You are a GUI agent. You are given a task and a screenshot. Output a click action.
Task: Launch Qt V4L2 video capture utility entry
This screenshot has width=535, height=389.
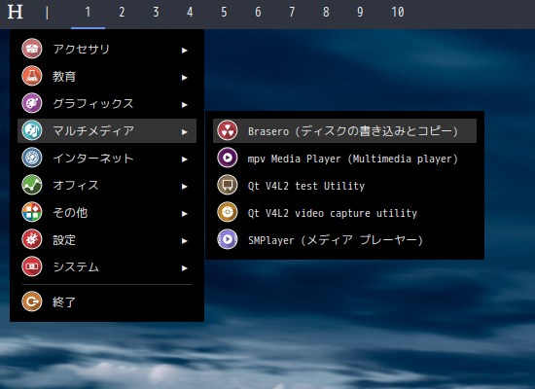(344, 213)
